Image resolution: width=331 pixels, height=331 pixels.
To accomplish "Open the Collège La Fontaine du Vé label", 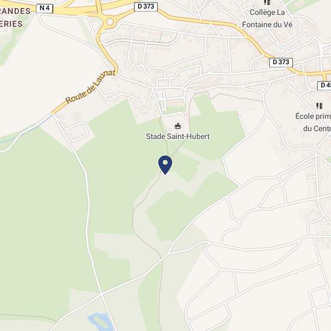I will [x=267, y=19].
